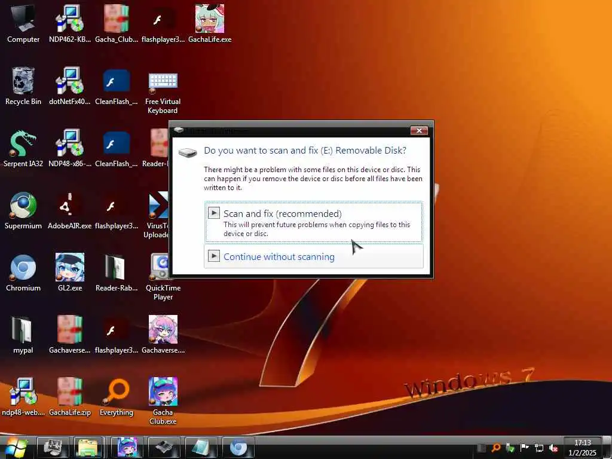Open the clock showing 17:13
Viewport: 612px width, 459px height.
(582, 448)
